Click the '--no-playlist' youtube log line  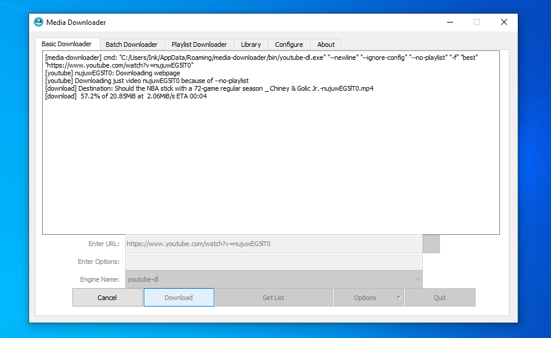coord(147,81)
